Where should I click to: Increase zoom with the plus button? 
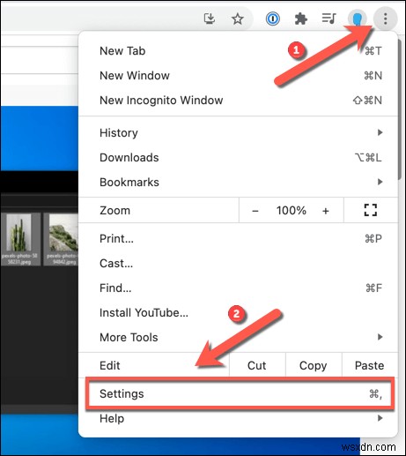click(x=326, y=211)
